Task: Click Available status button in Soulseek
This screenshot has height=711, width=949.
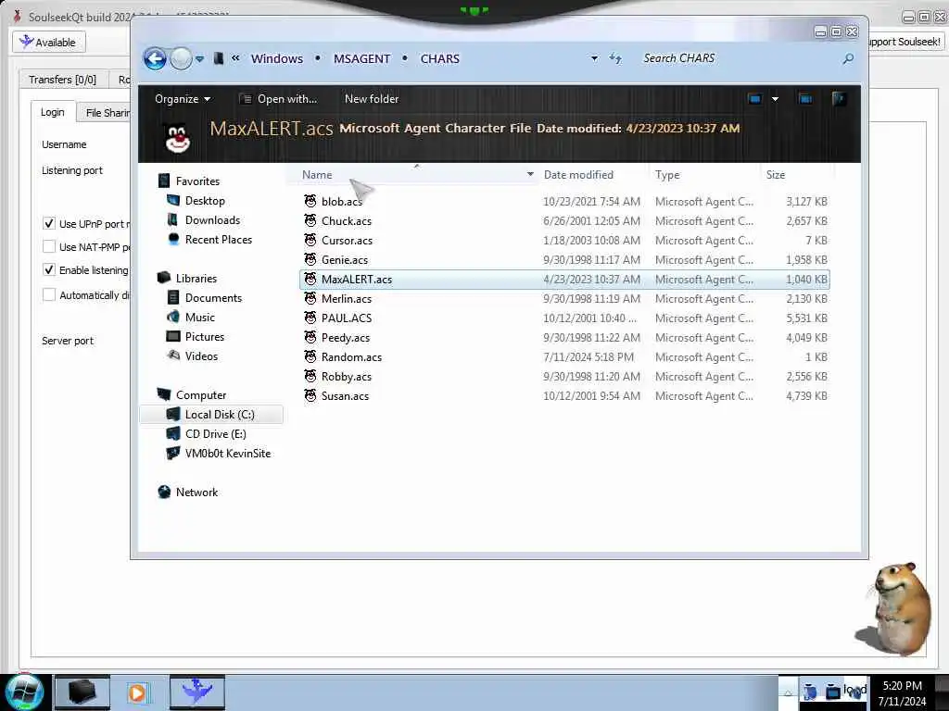Action: (x=48, y=43)
